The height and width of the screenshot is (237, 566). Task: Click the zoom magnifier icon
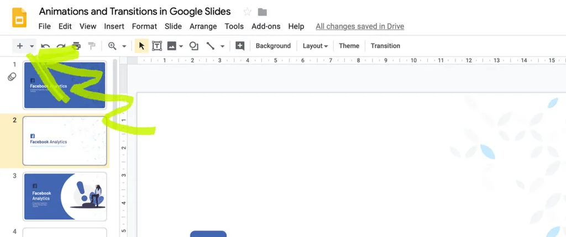112,46
